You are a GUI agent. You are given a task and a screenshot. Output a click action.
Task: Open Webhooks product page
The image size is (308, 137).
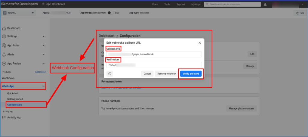click(x=8, y=78)
